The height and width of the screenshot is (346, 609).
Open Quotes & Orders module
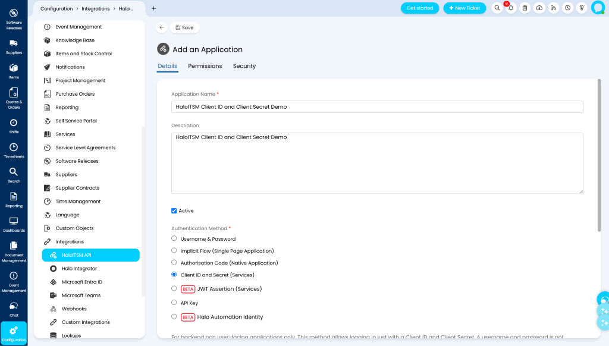[x=14, y=98]
